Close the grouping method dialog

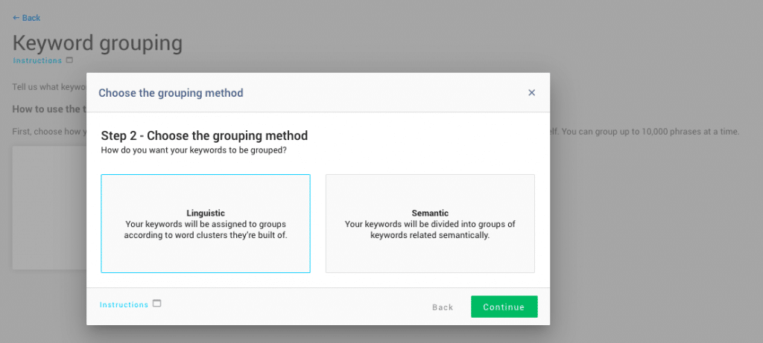point(531,92)
